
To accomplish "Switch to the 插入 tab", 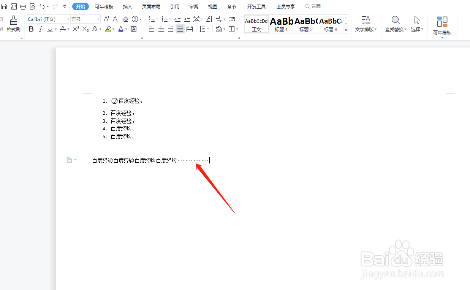I will [x=128, y=6].
